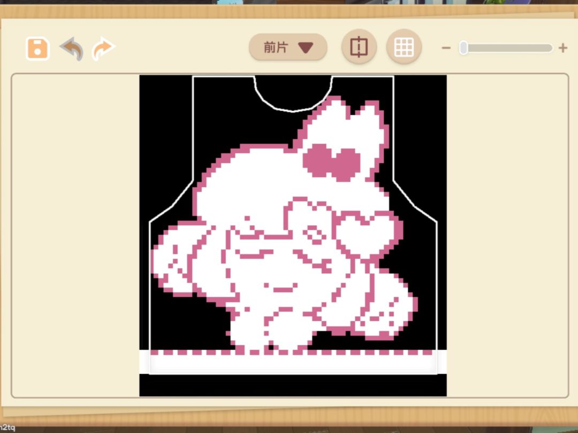Click the pink heart bow on the canvas
Screen dimensions: 578x433
331,163
